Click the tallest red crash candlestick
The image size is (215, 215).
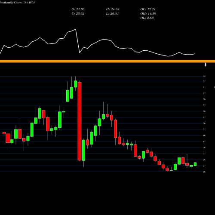[x=80, y=121]
